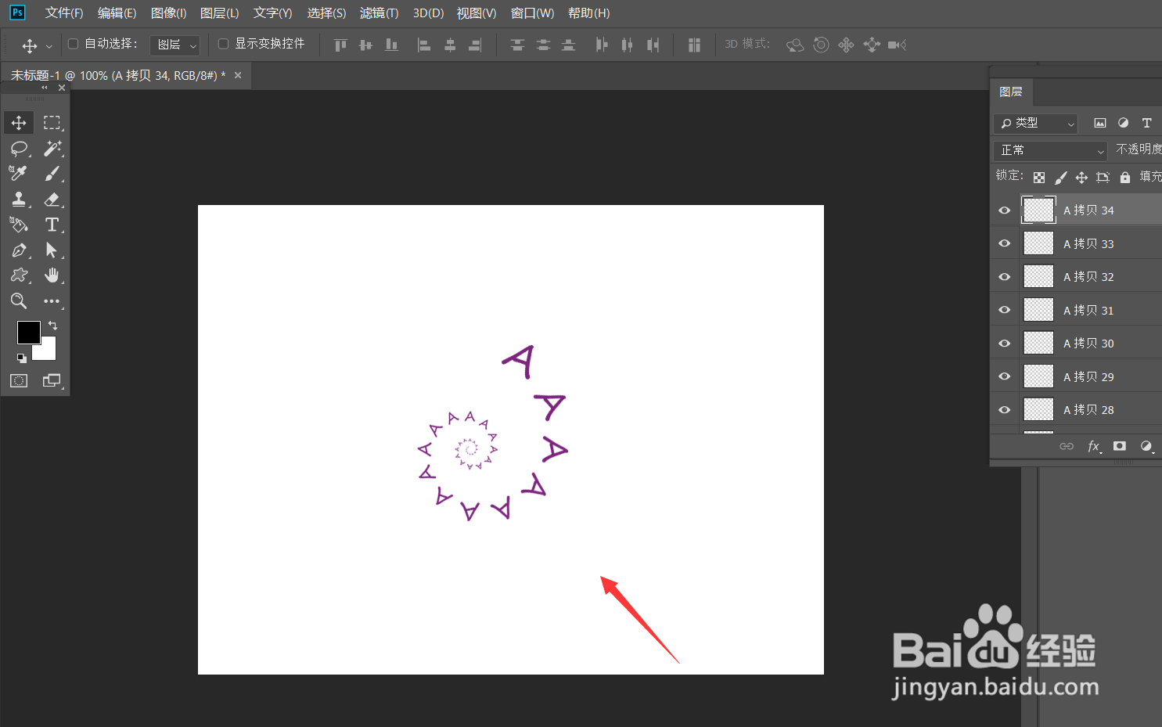Select the Hand tool
1162x727 pixels.
click(x=52, y=275)
